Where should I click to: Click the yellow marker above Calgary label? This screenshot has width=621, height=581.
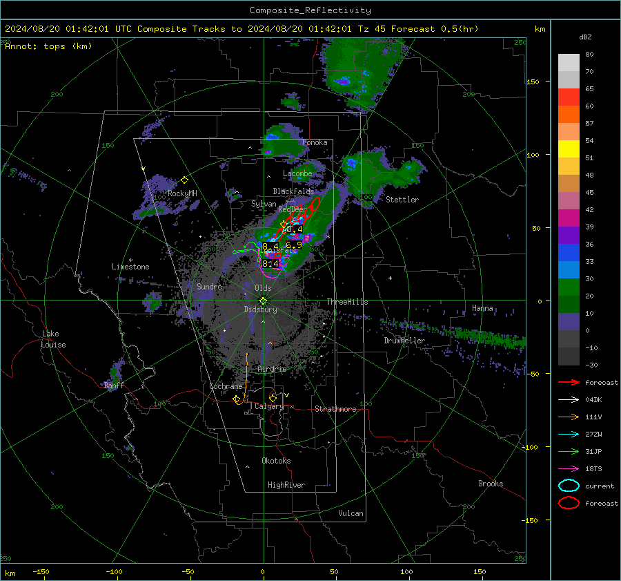(x=273, y=398)
